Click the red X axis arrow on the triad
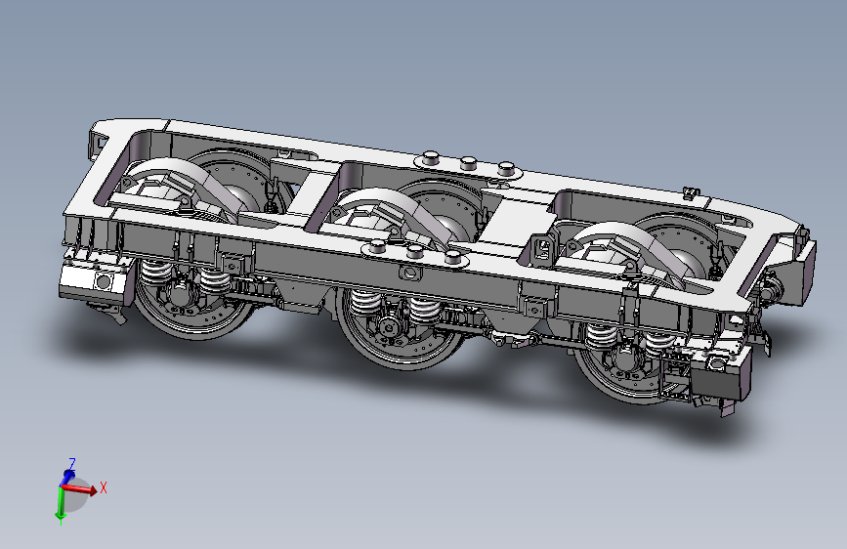The height and width of the screenshot is (549, 847). pos(81,488)
